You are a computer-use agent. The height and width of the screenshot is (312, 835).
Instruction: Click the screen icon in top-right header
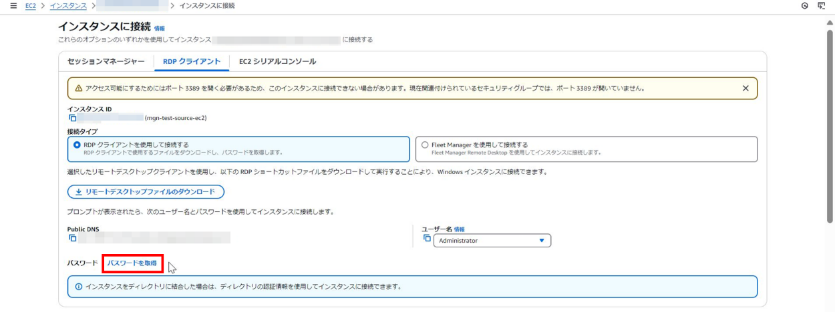coord(822,5)
